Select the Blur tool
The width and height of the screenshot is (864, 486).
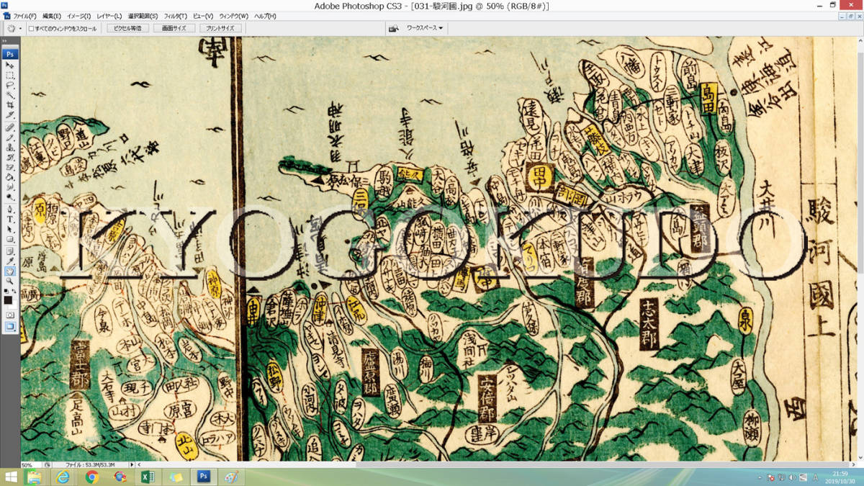point(10,187)
